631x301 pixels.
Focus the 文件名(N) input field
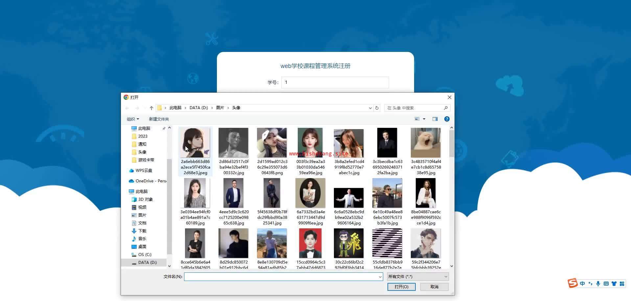click(283, 277)
